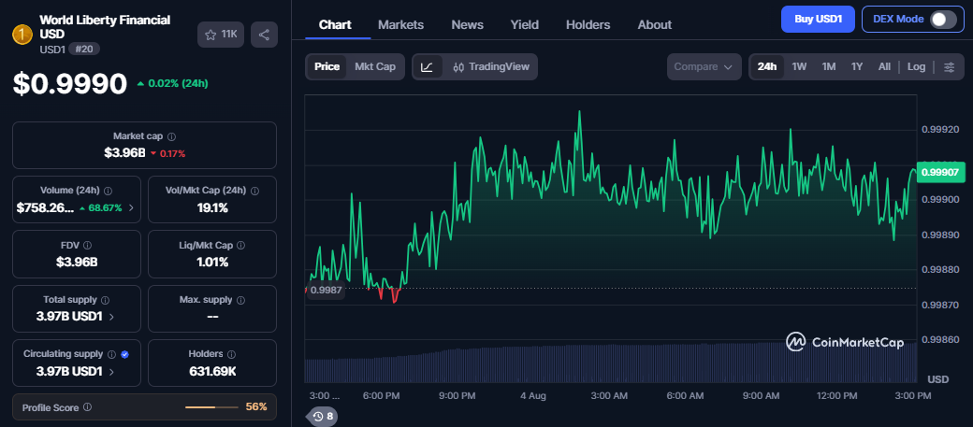Select the line chart icon
The width and height of the screenshot is (973, 427).
428,67
